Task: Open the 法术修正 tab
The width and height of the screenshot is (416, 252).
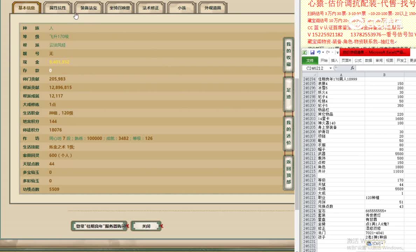Action: (151, 8)
